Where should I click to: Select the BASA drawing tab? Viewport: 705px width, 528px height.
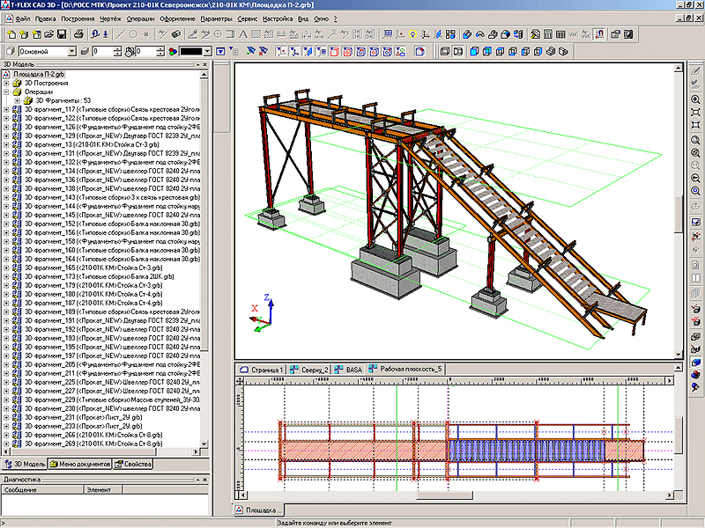[x=351, y=370]
